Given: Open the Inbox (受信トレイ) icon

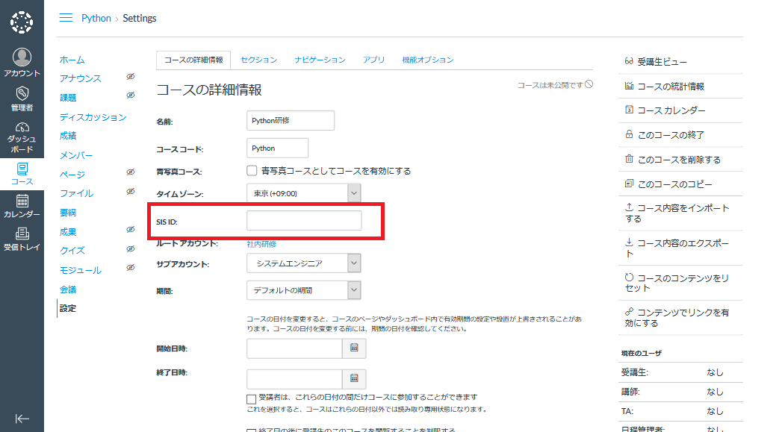Looking at the screenshot, I should 22,239.
